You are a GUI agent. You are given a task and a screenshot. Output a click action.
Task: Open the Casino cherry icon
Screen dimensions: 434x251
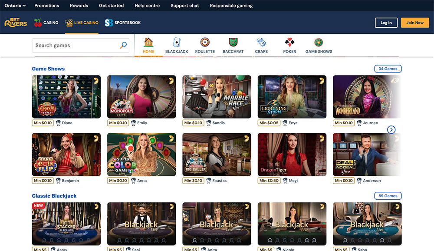(x=38, y=23)
